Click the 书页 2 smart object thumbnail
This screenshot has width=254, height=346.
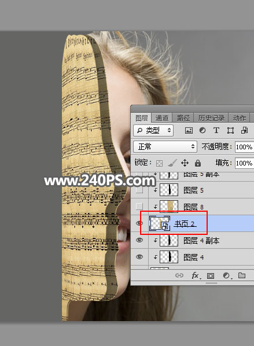[x=160, y=223]
